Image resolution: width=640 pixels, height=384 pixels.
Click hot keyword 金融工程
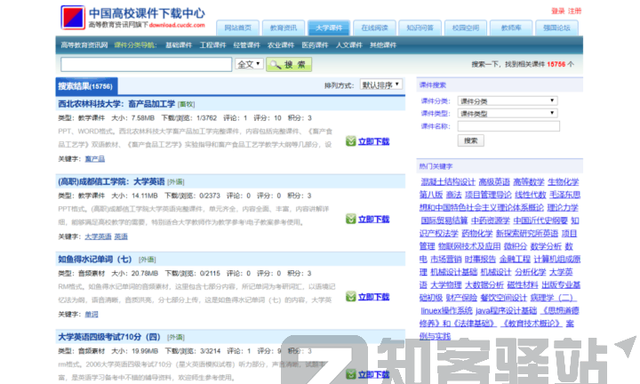coord(515,260)
